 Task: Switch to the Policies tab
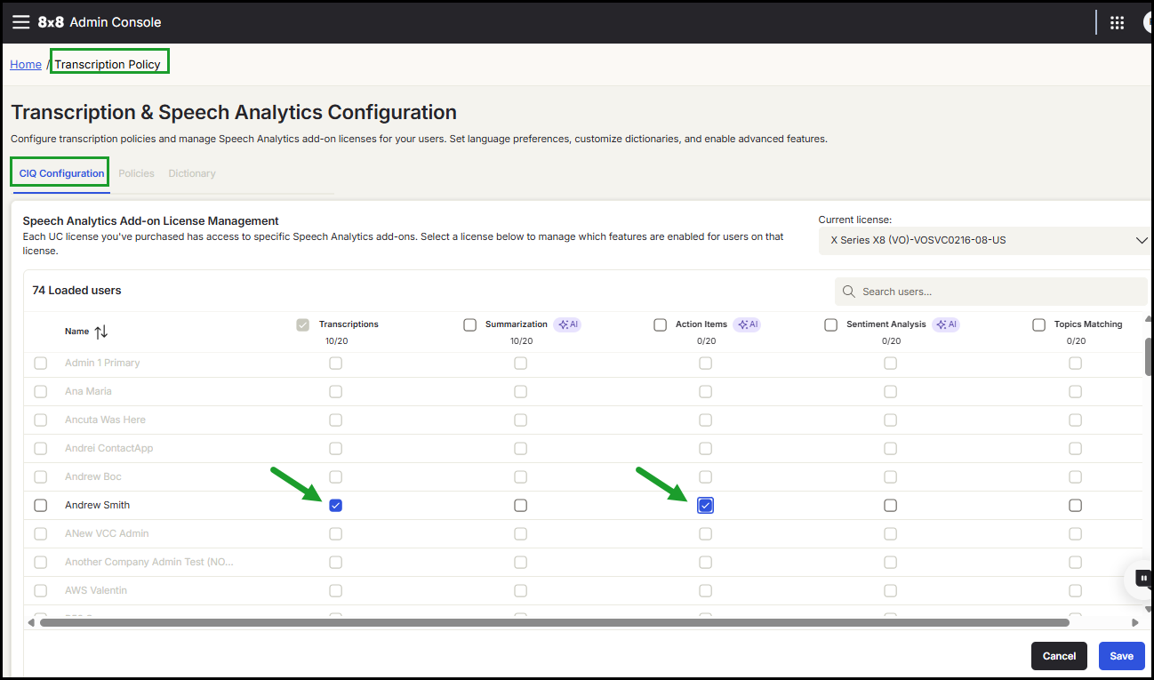[x=136, y=173]
